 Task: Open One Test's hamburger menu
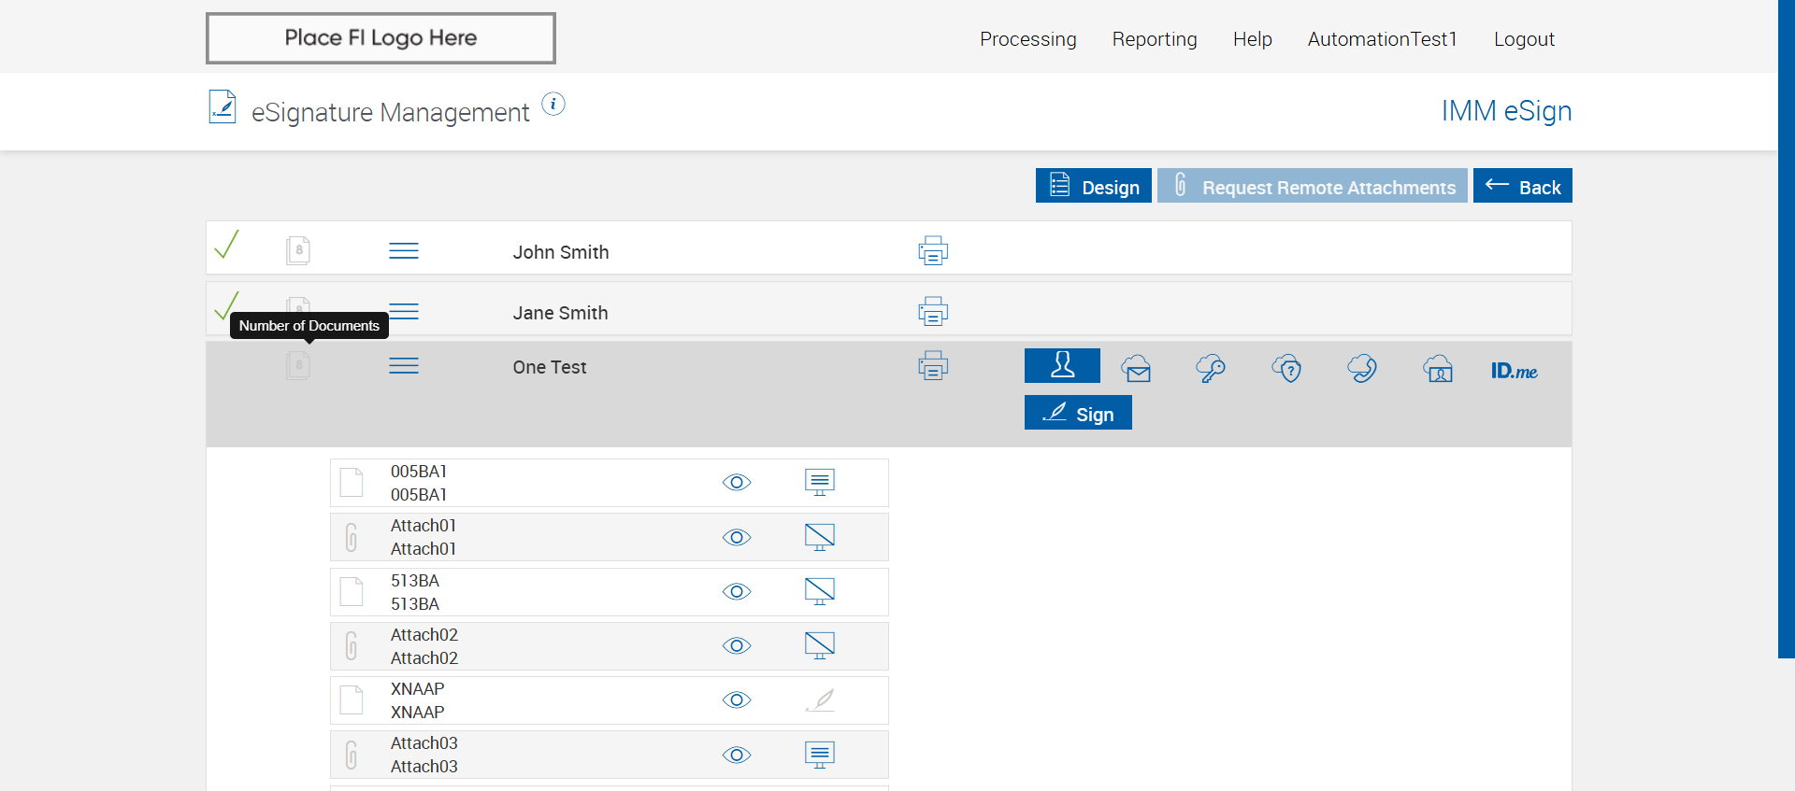(404, 365)
